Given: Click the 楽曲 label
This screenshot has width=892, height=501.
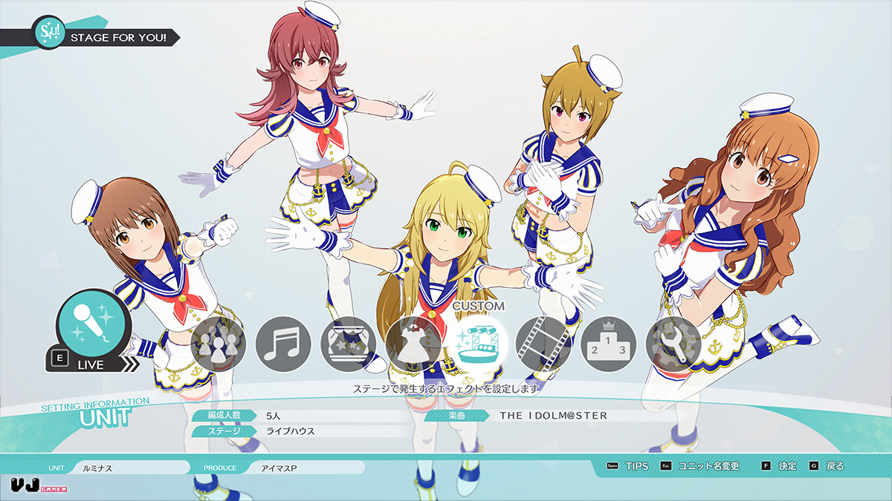Looking at the screenshot, I should coord(457,416).
